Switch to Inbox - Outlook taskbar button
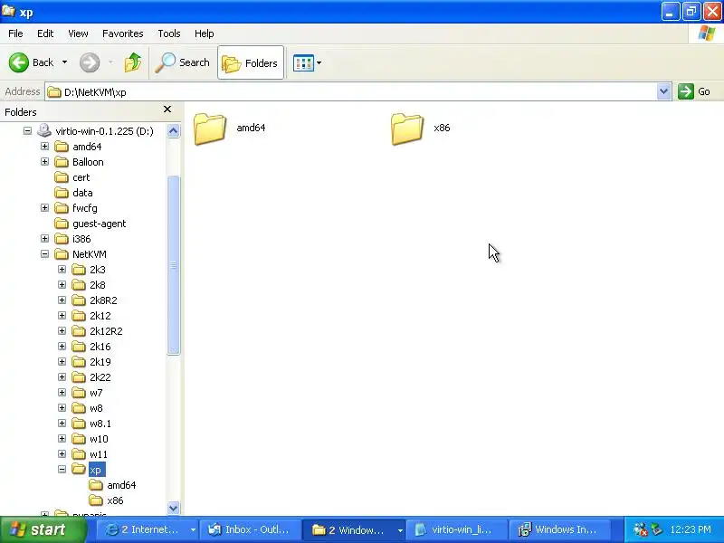The width and height of the screenshot is (724, 543). pyautogui.click(x=251, y=529)
